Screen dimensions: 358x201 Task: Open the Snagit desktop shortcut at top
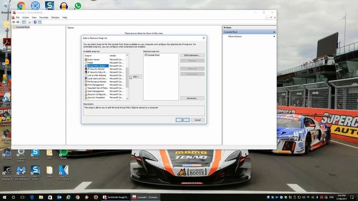(x=50, y=6)
